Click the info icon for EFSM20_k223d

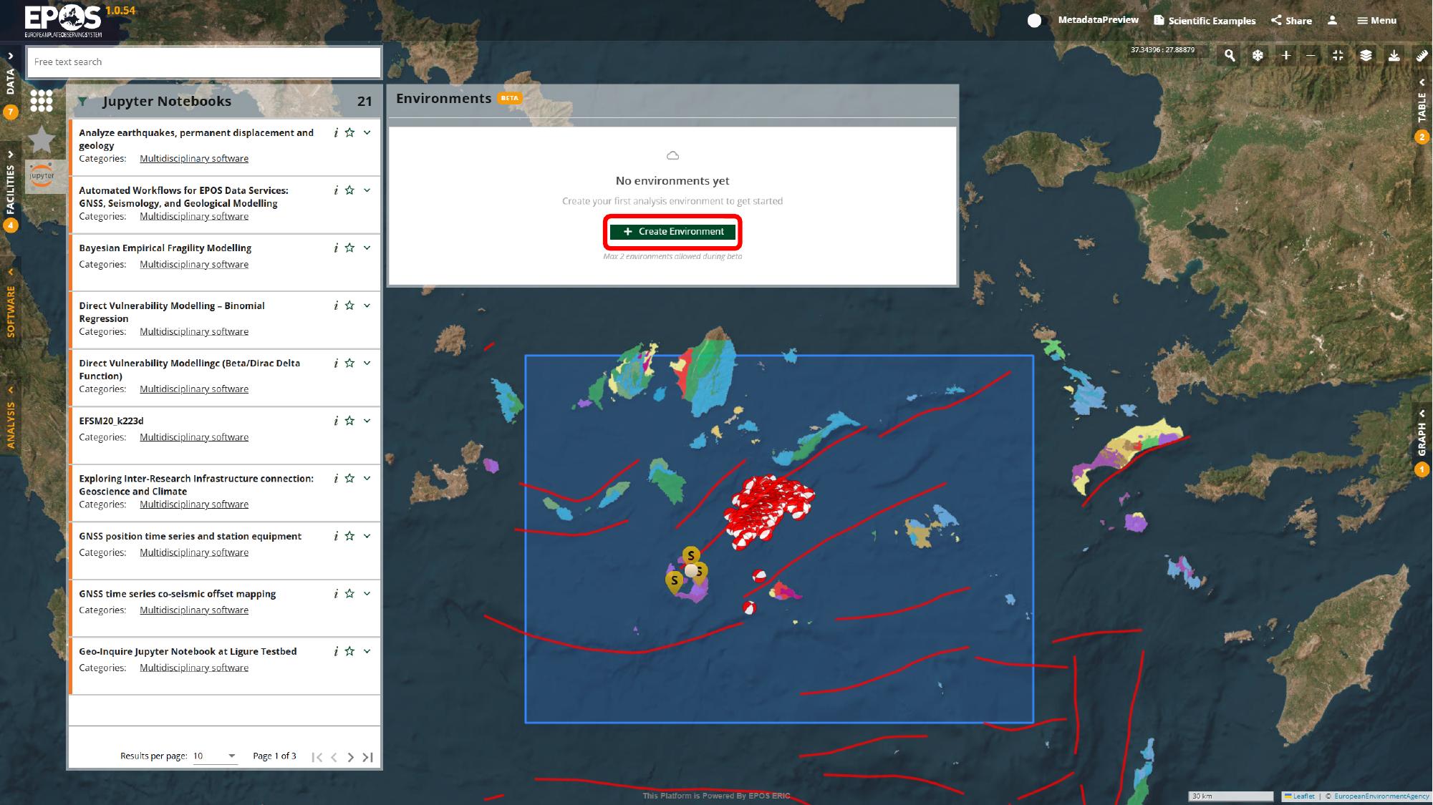point(335,421)
